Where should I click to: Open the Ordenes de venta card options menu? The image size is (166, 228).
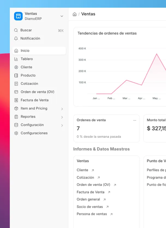coord(135,121)
